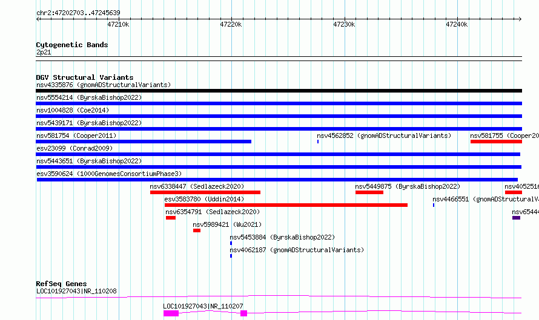The height and width of the screenshot is (320, 539).
Task: Select the red nsv5449875 variant bar
Action: (x=369, y=192)
